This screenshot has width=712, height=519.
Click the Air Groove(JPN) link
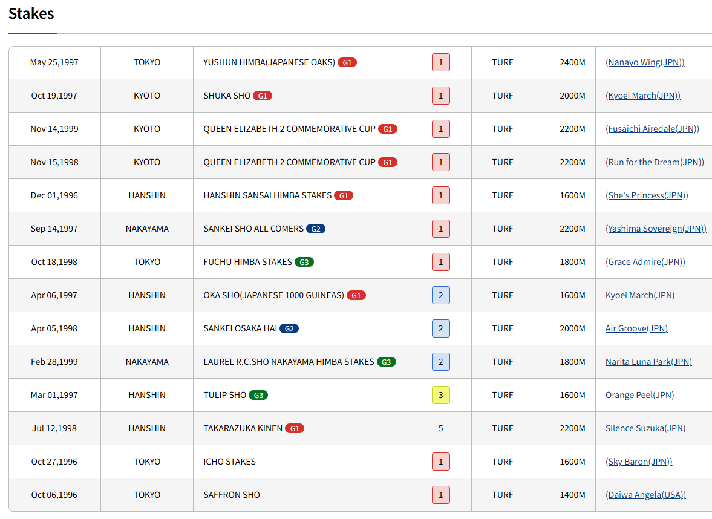click(636, 328)
